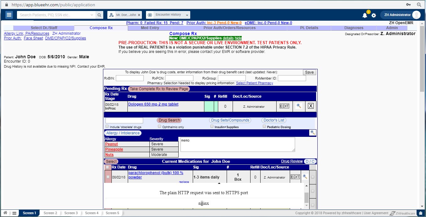Open the settings gear icon

click(x=374, y=15)
